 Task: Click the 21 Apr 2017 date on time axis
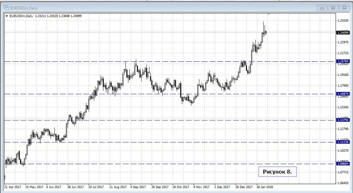click(x=12, y=187)
